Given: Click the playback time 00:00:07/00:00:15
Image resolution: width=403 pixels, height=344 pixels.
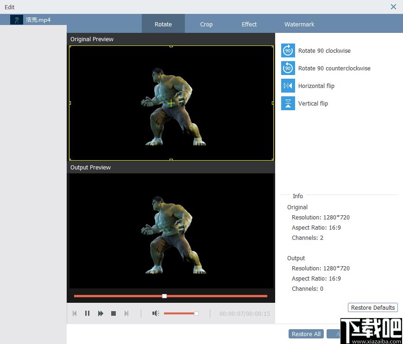Looking at the screenshot, I should tap(245, 314).
